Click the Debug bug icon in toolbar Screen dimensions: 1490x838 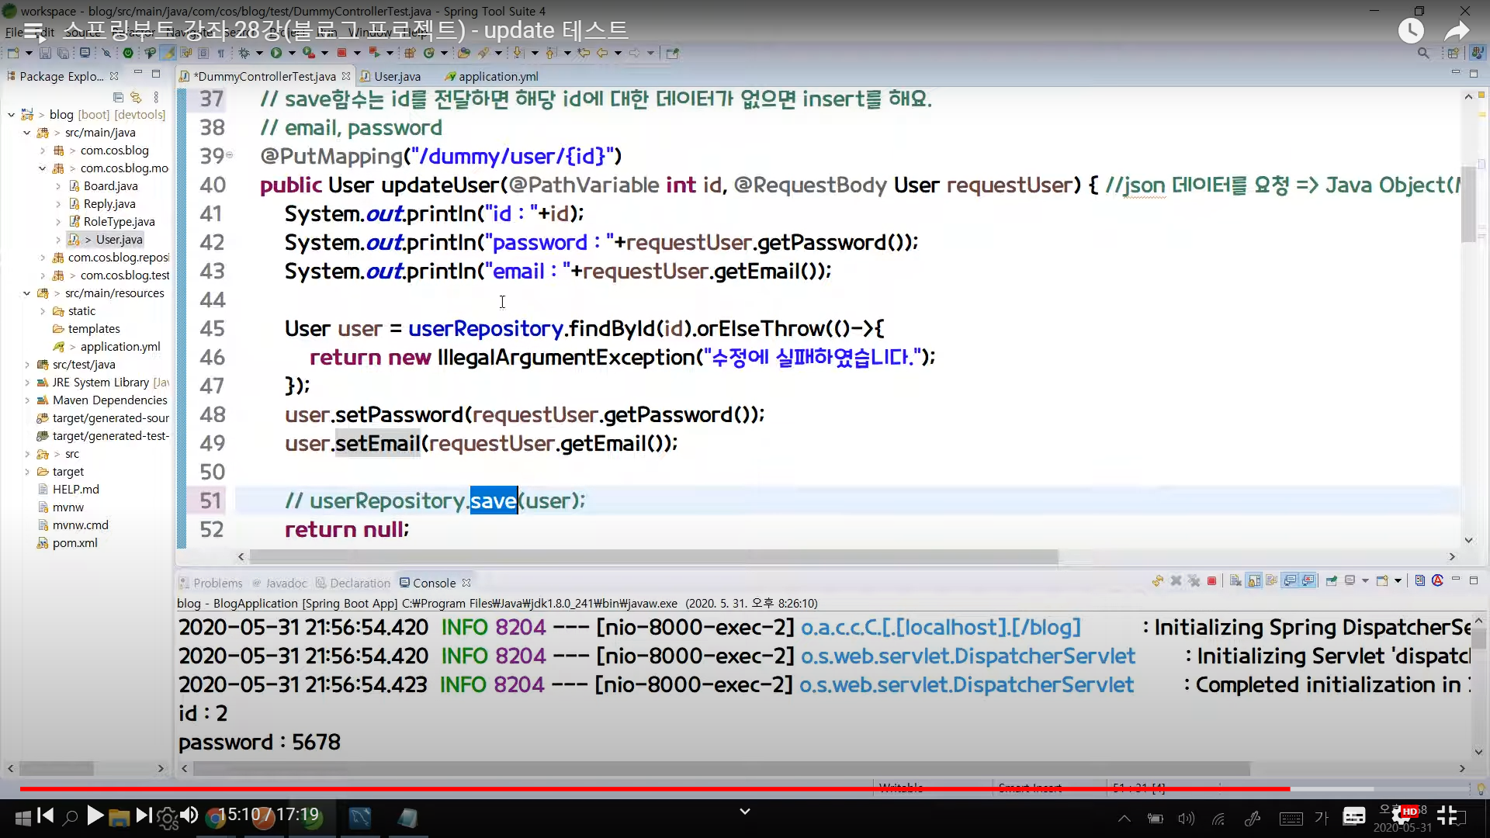point(244,54)
